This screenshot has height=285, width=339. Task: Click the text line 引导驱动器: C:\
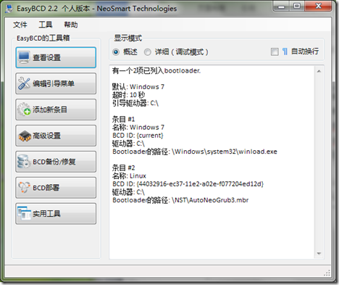[x=135, y=103]
